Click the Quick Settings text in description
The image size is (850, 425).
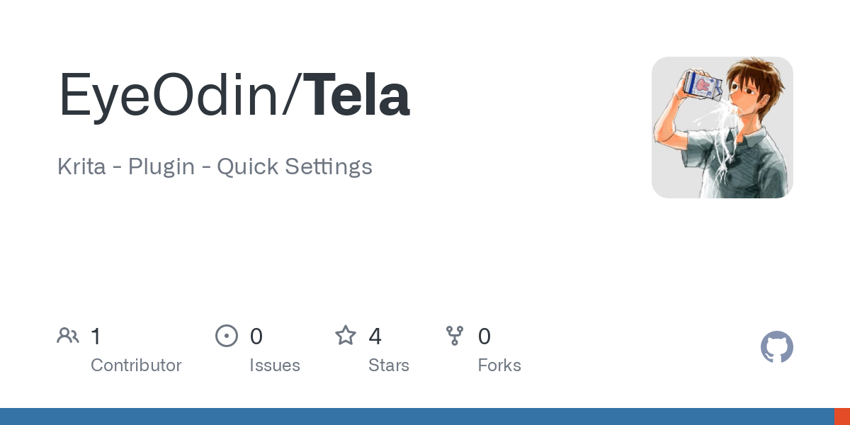[294, 167]
